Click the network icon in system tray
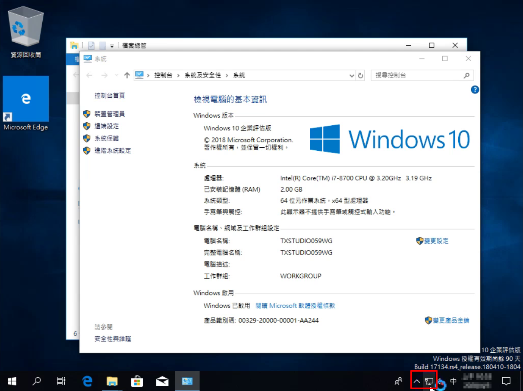The image size is (523, 391). coord(429,381)
